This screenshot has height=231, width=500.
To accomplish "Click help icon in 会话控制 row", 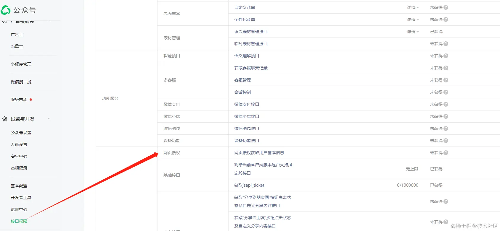I will (x=446, y=92).
